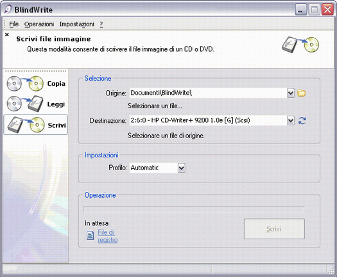The height and width of the screenshot is (277, 337).
Task: Click the Scrivi write button
Action: click(x=274, y=229)
